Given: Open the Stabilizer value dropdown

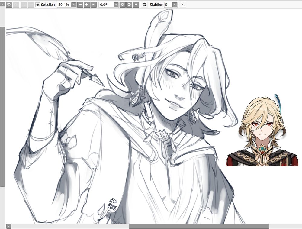Looking at the screenshot, I should [x=175, y=5].
